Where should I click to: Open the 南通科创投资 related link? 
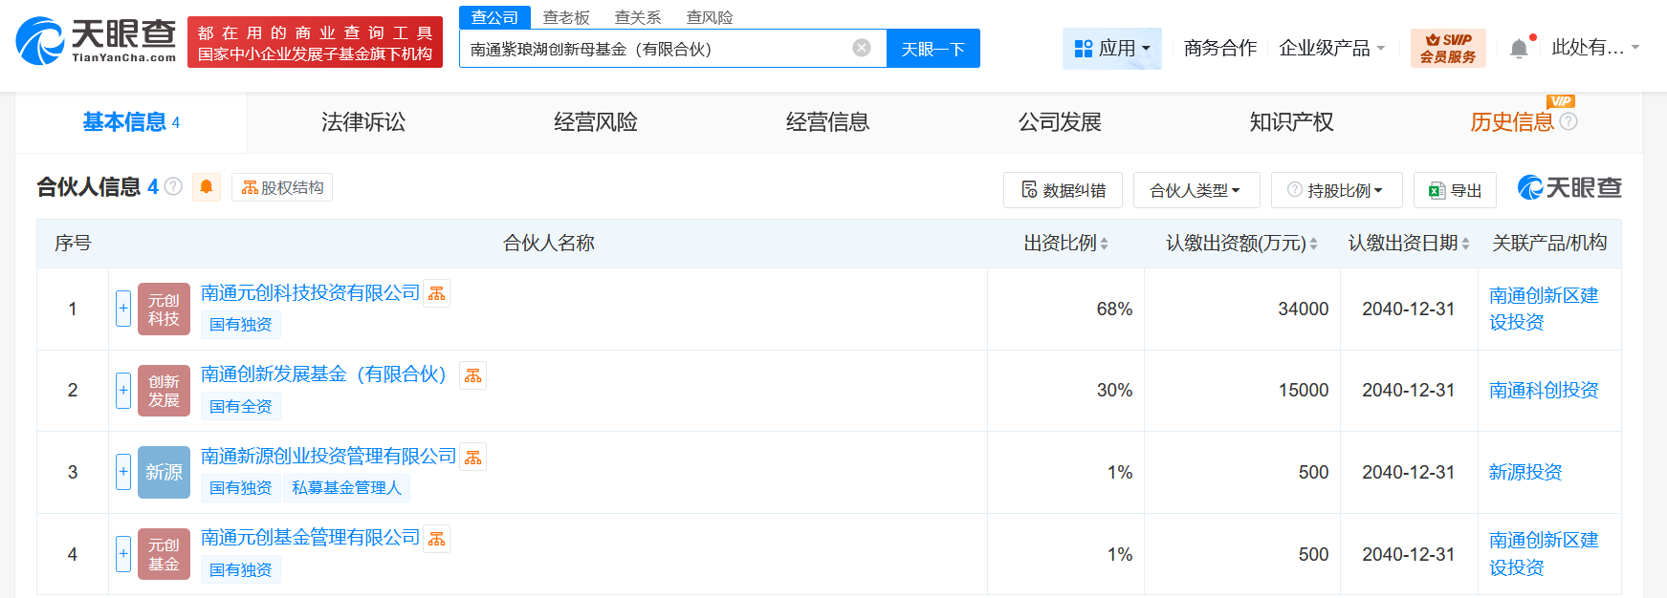[1544, 390]
